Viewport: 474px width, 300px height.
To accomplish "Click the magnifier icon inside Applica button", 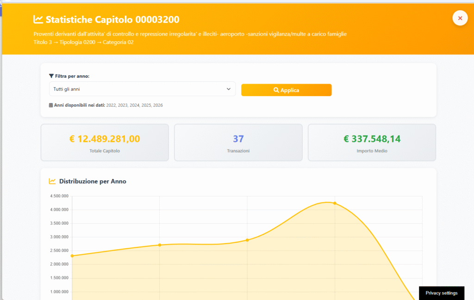I will pyautogui.click(x=276, y=90).
